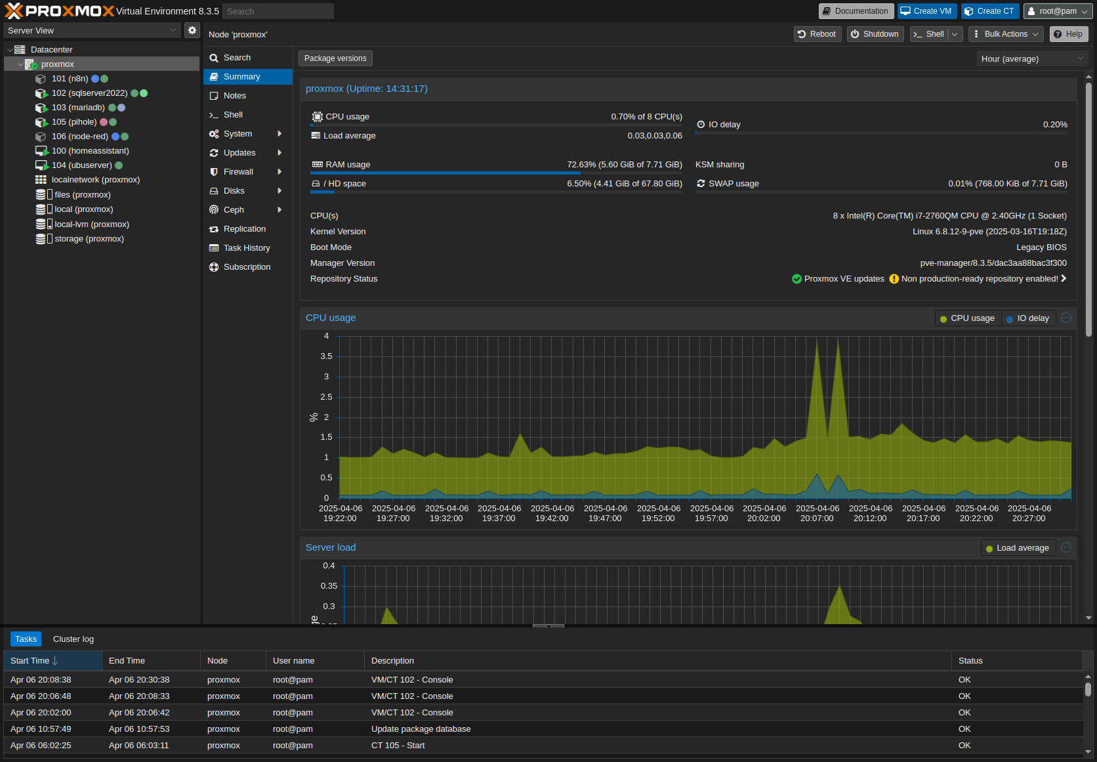Collapse the proxmox node in the tree
The height and width of the screenshot is (762, 1097).
20,64
